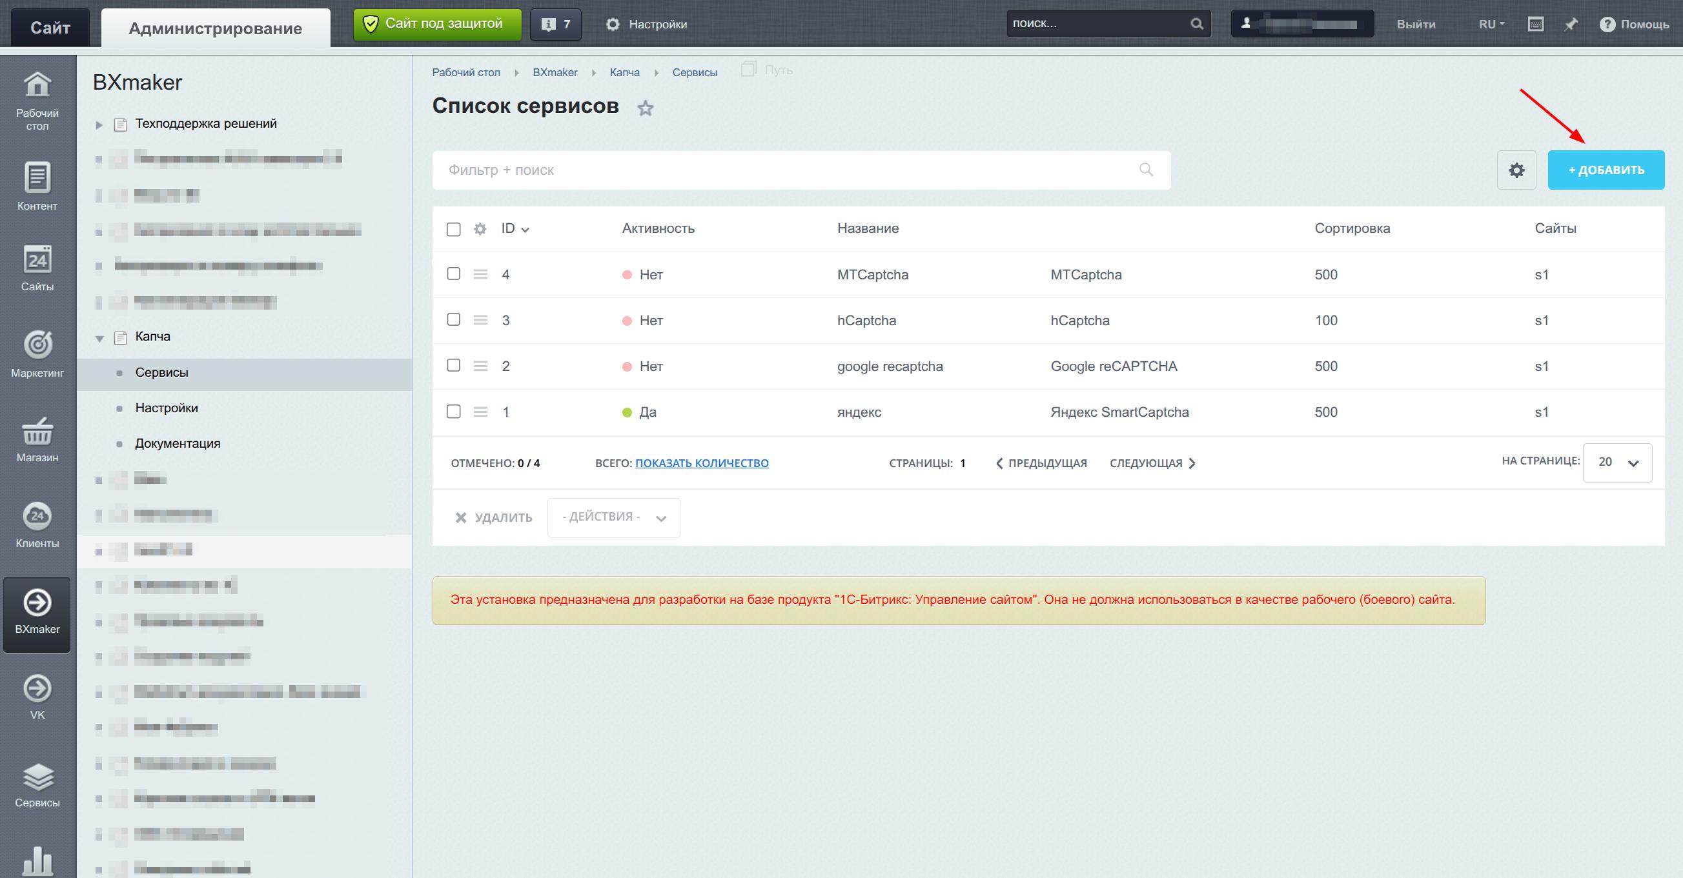The height and width of the screenshot is (878, 1683).
Task: Open the per-page count dropdown showing 20
Action: [x=1617, y=462]
